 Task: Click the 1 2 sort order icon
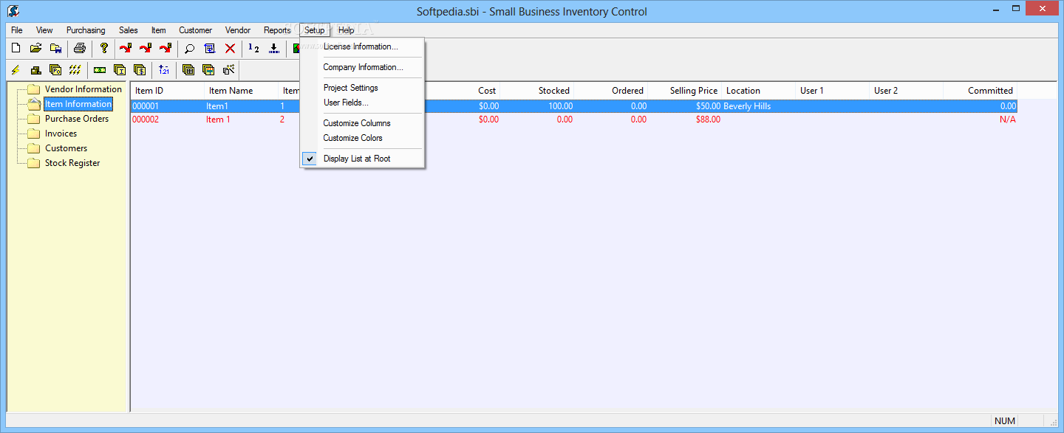pos(254,49)
